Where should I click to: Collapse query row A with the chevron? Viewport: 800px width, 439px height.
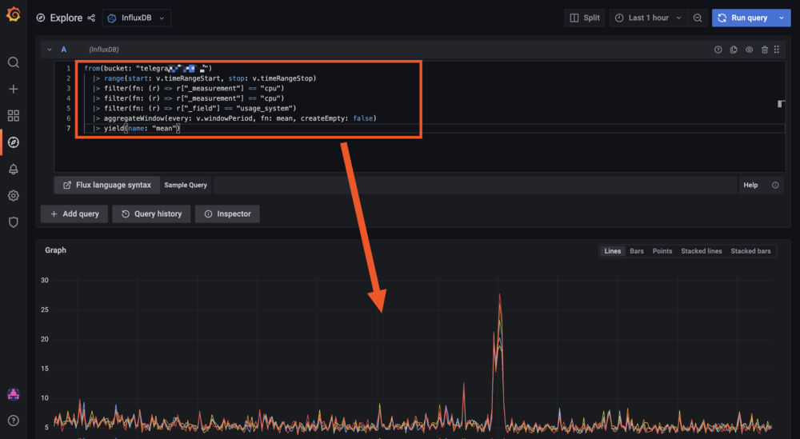49,50
